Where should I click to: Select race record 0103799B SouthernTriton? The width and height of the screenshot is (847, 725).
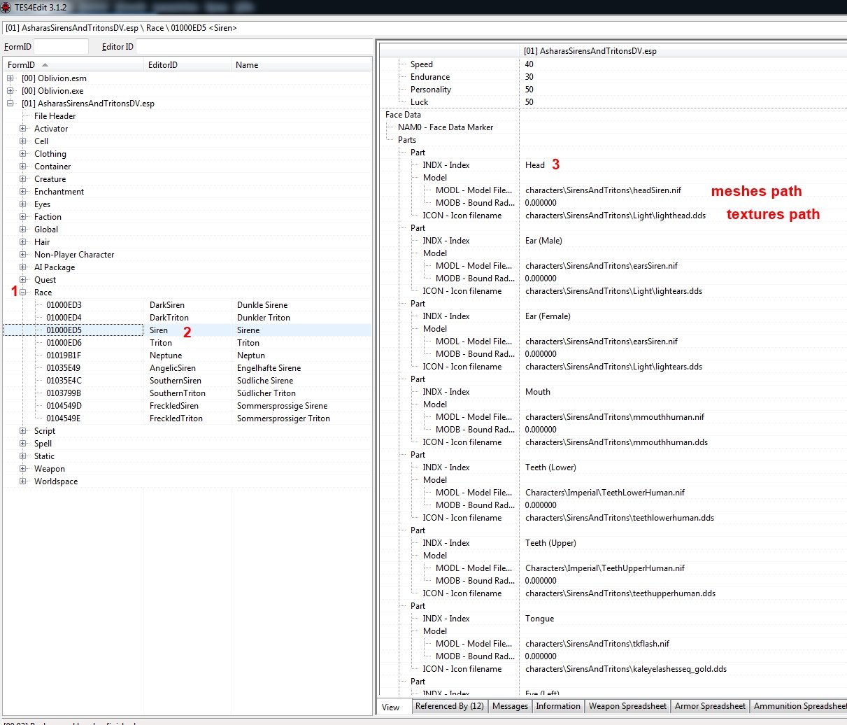pyautogui.click(x=187, y=393)
